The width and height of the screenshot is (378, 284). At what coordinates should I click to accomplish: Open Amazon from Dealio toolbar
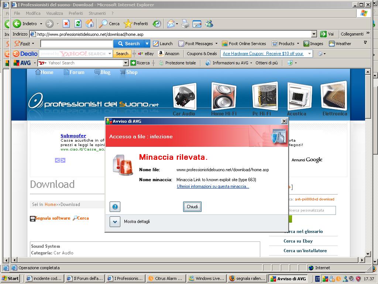[x=169, y=54]
